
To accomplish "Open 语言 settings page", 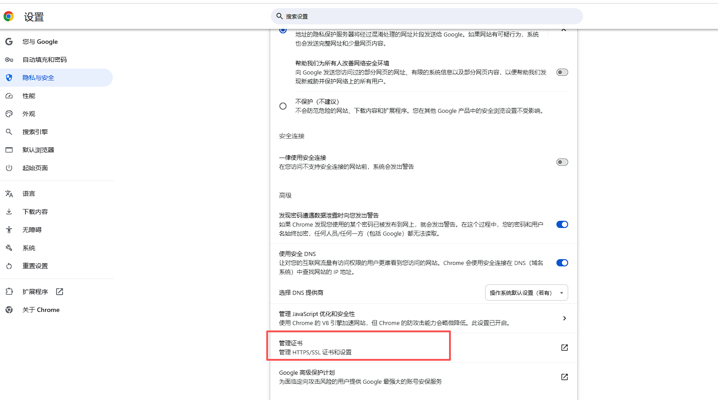I will [56, 194].
